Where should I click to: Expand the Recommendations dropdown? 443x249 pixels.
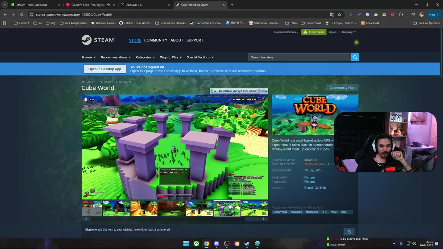[x=116, y=57]
